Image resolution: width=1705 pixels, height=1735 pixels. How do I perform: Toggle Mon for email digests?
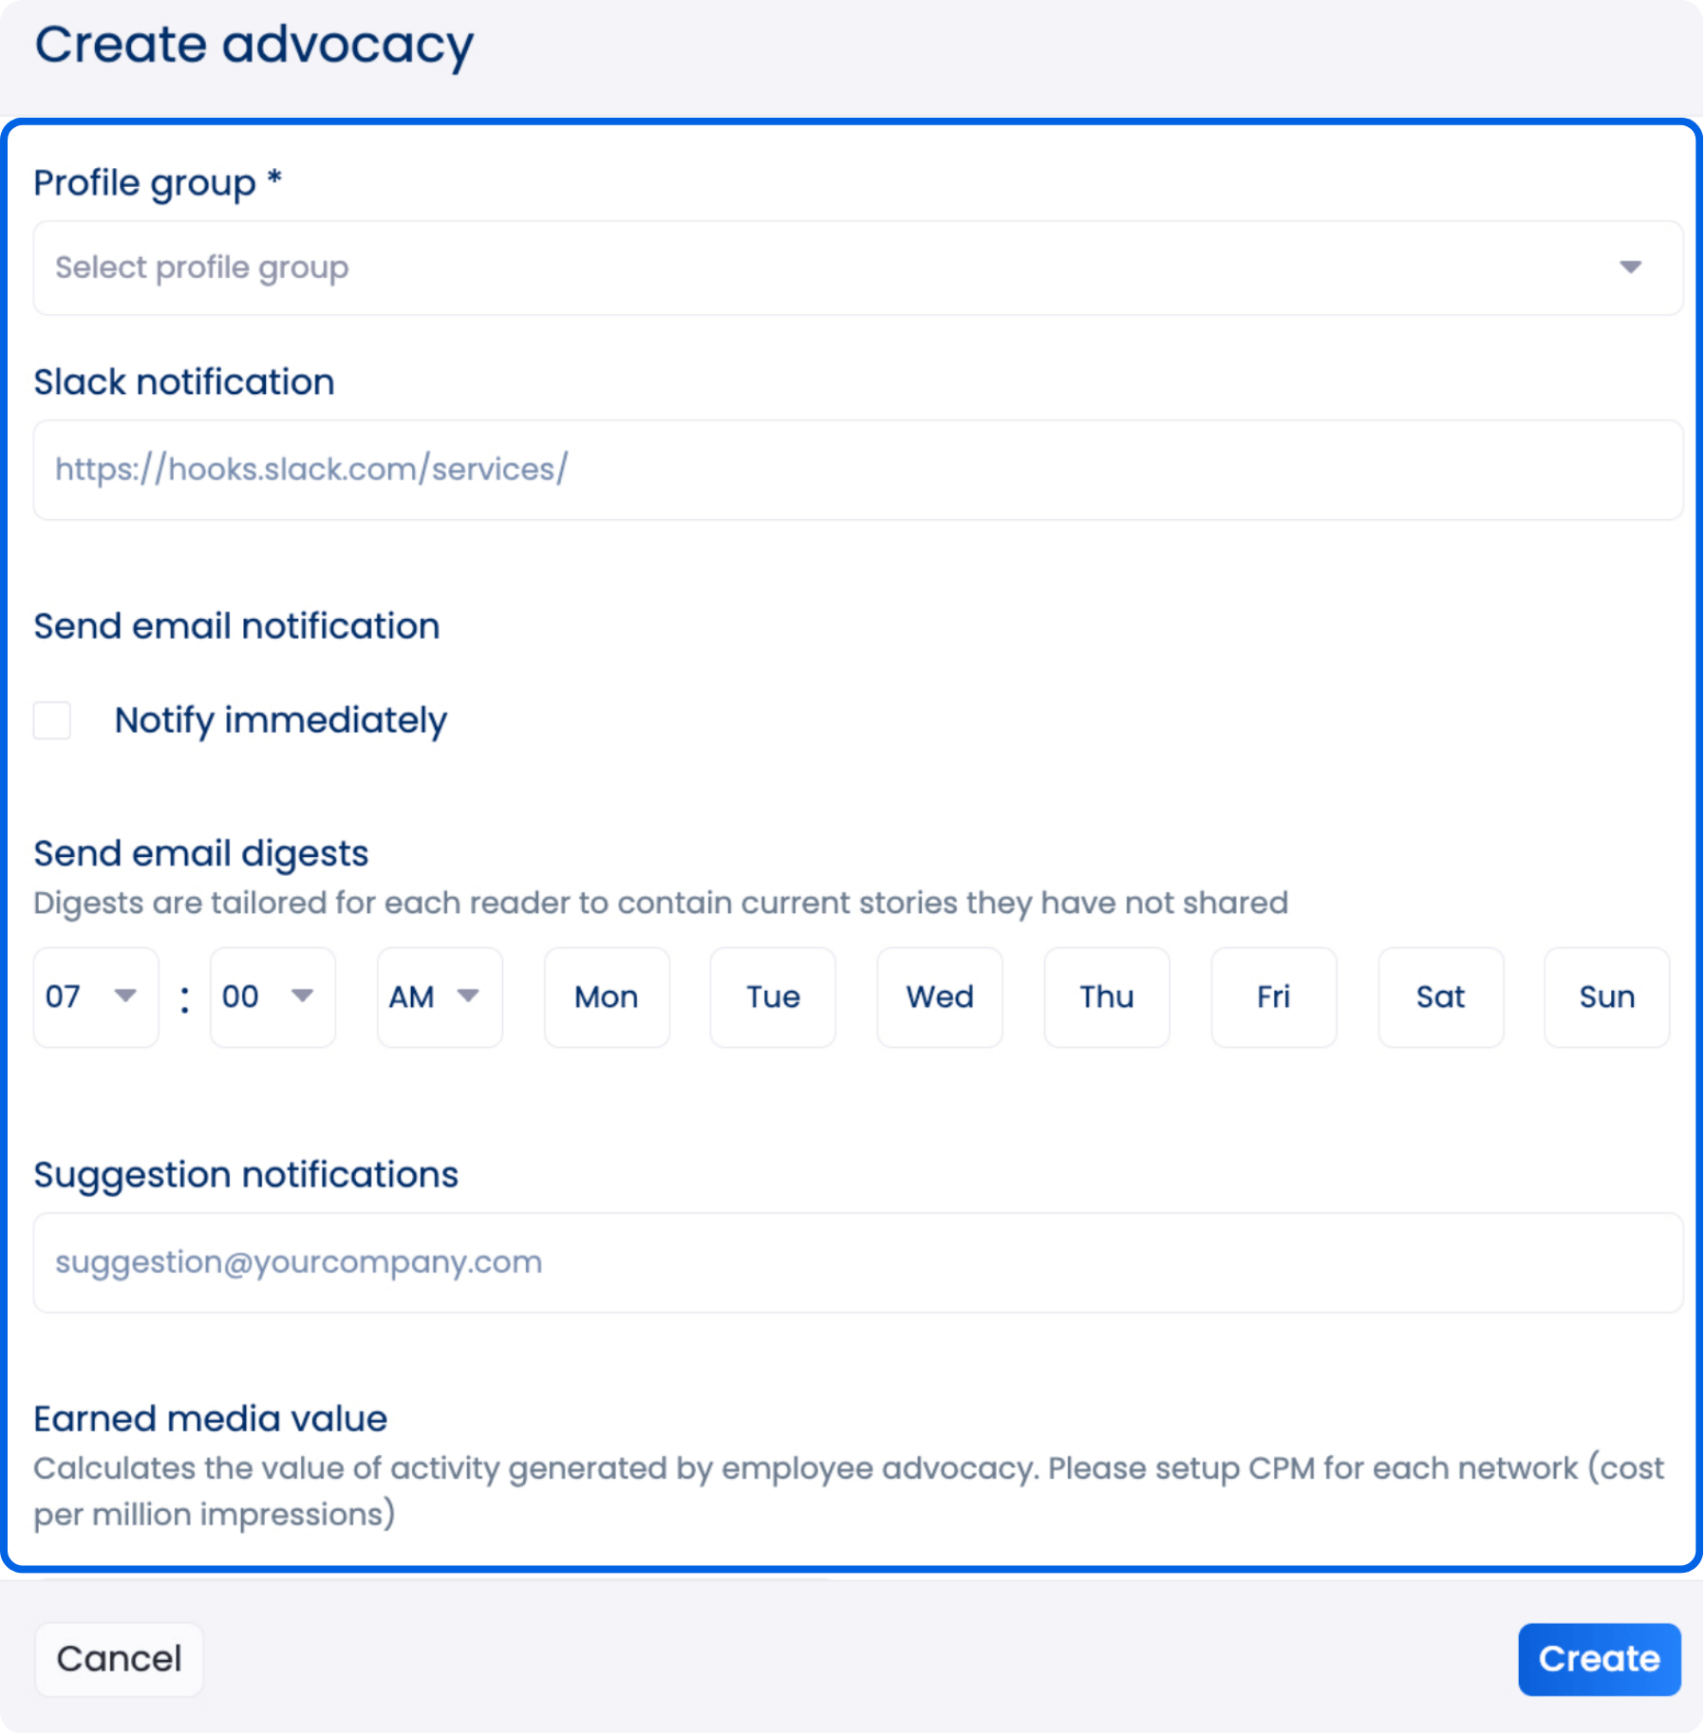[607, 998]
